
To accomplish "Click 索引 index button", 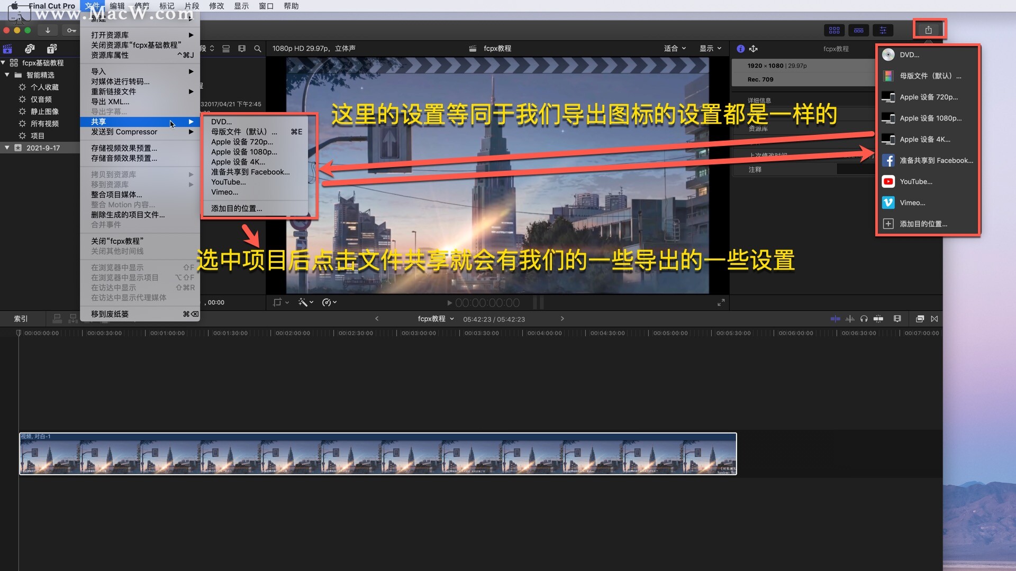I will pyautogui.click(x=21, y=319).
